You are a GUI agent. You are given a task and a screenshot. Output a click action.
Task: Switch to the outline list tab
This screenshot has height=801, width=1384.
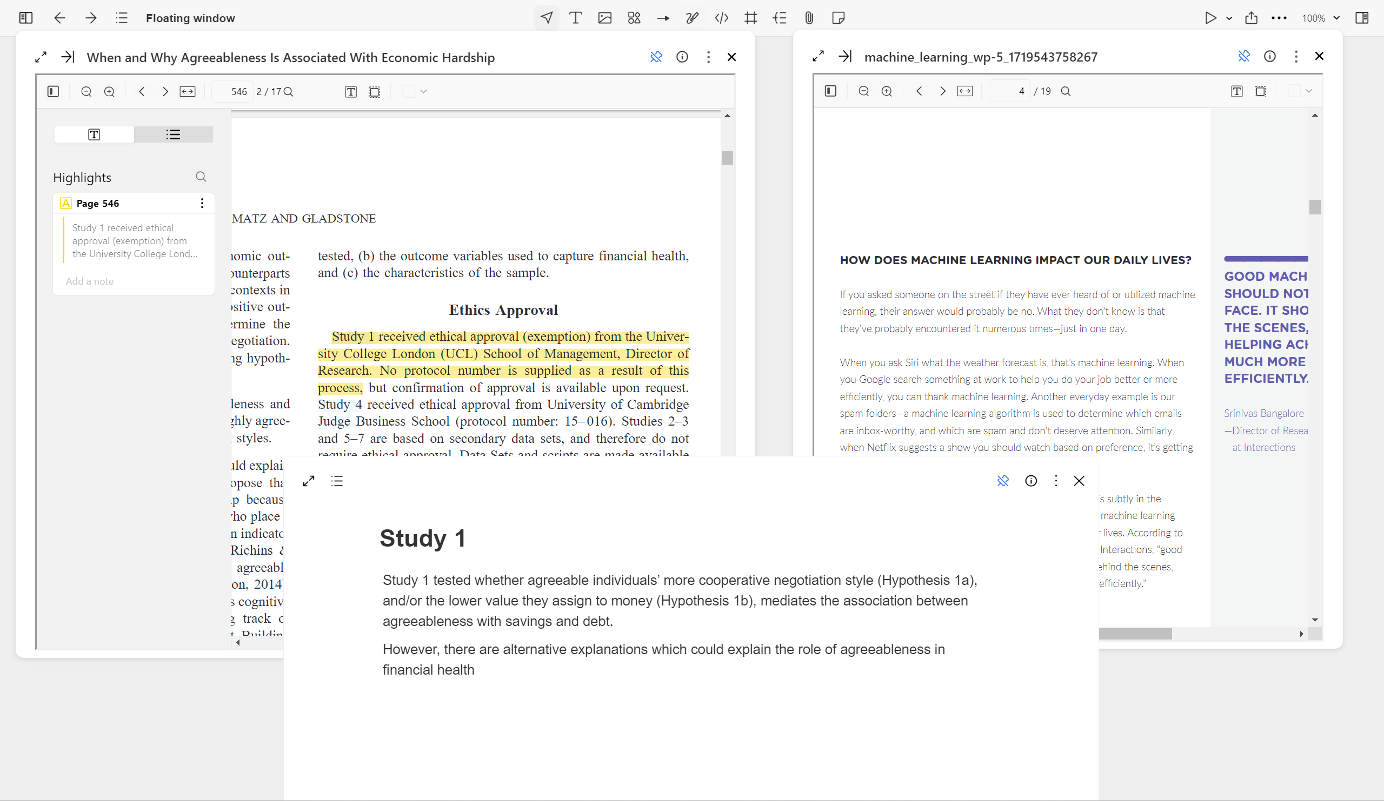173,134
